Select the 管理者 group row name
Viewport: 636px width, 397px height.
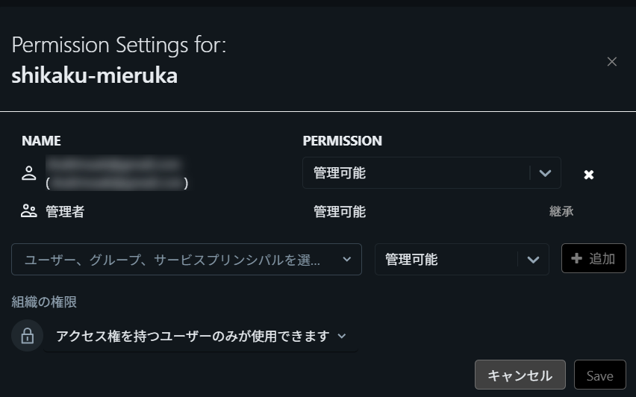point(65,212)
